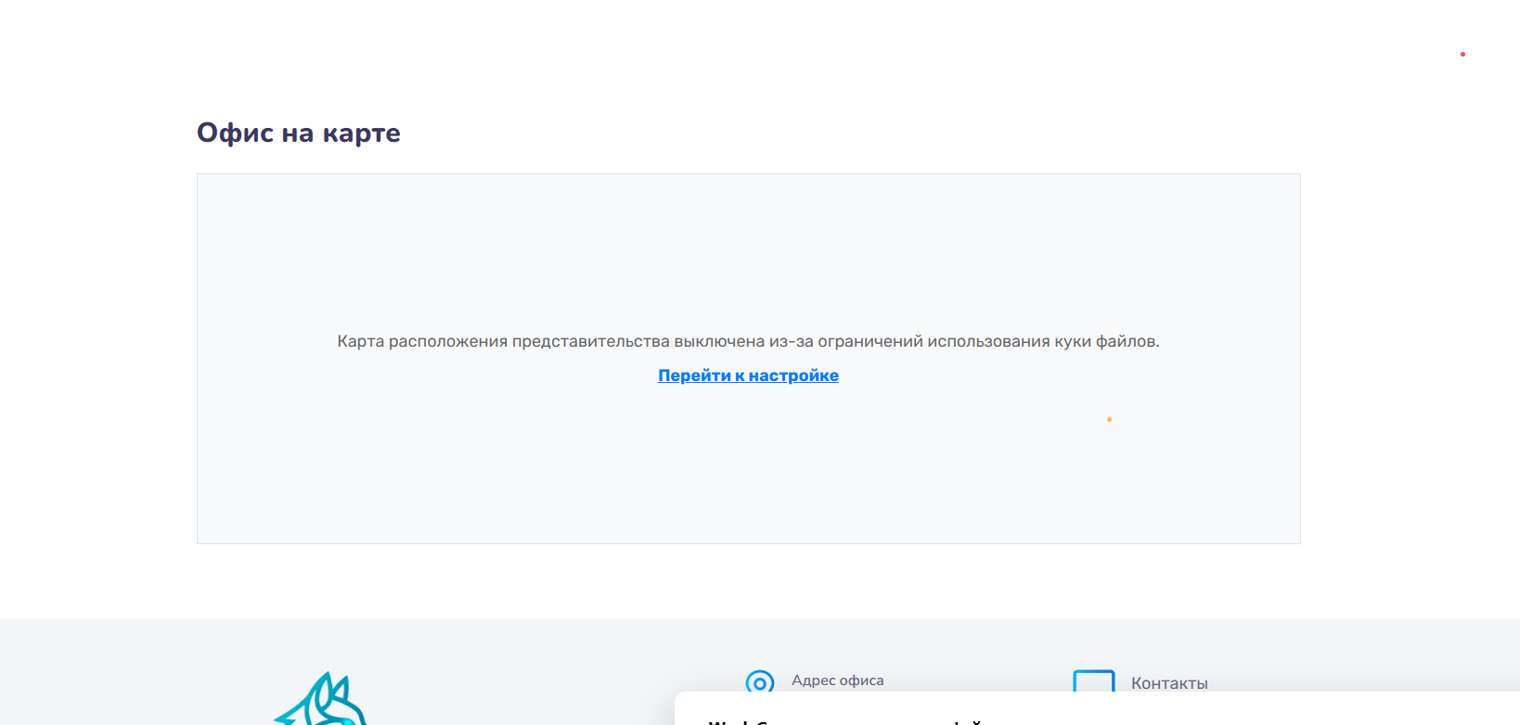This screenshot has width=1520, height=725.
Task: Select the 'Адрес офиса' label
Action: [x=837, y=680]
